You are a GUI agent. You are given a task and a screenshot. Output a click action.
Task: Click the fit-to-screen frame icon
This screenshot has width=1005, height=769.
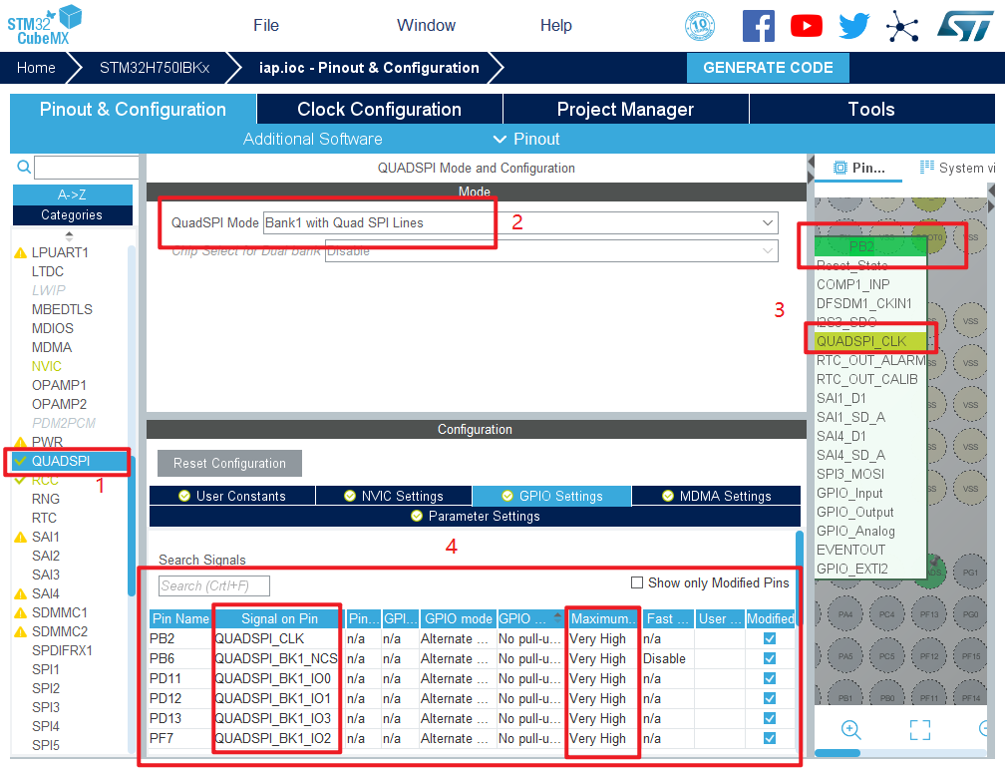pos(919,729)
